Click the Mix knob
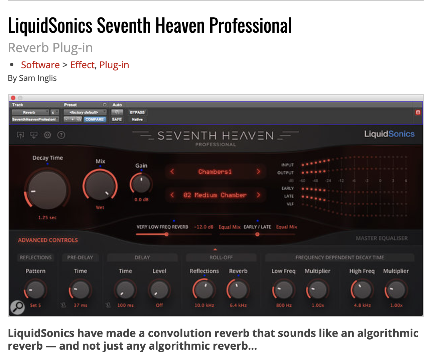 tap(100, 186)
